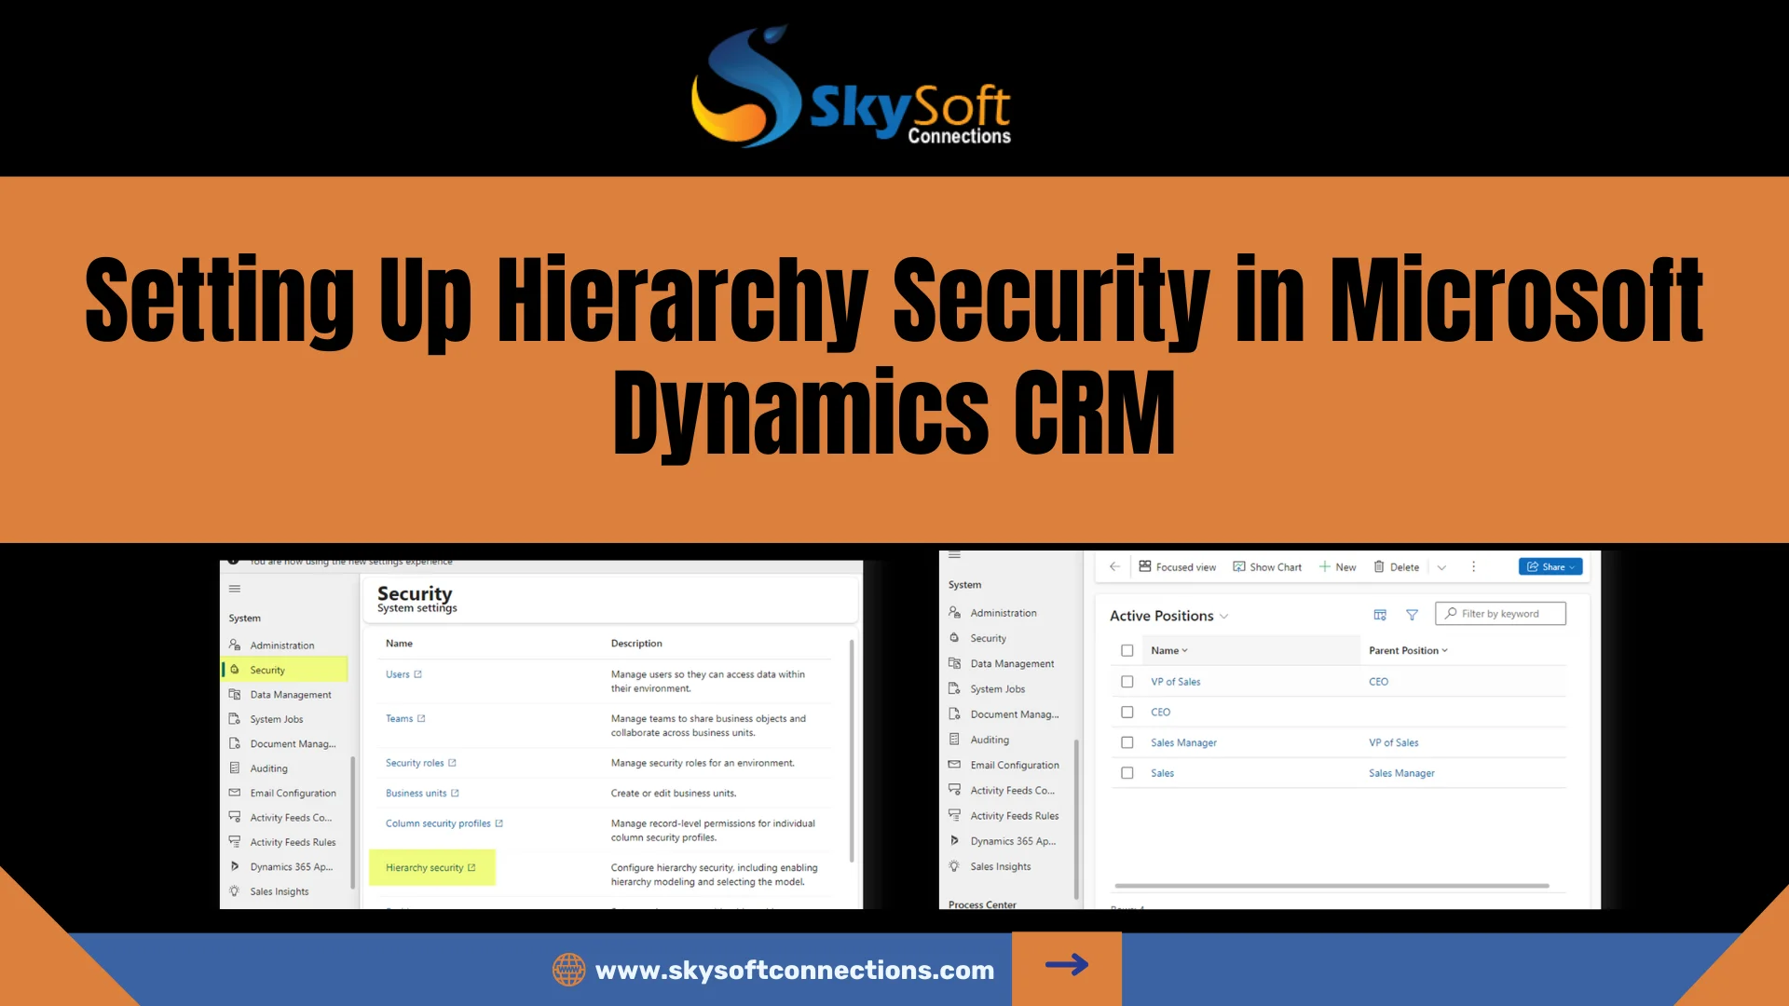Open VP of Sales in the Name column
The width and height of the screenshot is (1789, 1006).
tap(1175, 682)
